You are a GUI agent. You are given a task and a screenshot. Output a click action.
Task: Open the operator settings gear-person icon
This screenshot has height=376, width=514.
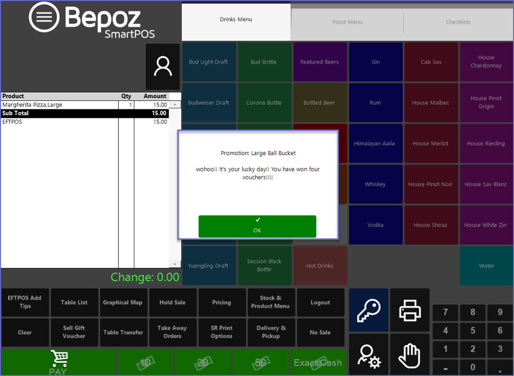pos(368,355)
